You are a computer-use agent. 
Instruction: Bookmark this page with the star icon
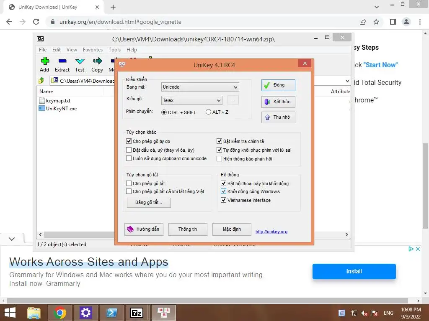pyautogui.click(x=376, y=22)
